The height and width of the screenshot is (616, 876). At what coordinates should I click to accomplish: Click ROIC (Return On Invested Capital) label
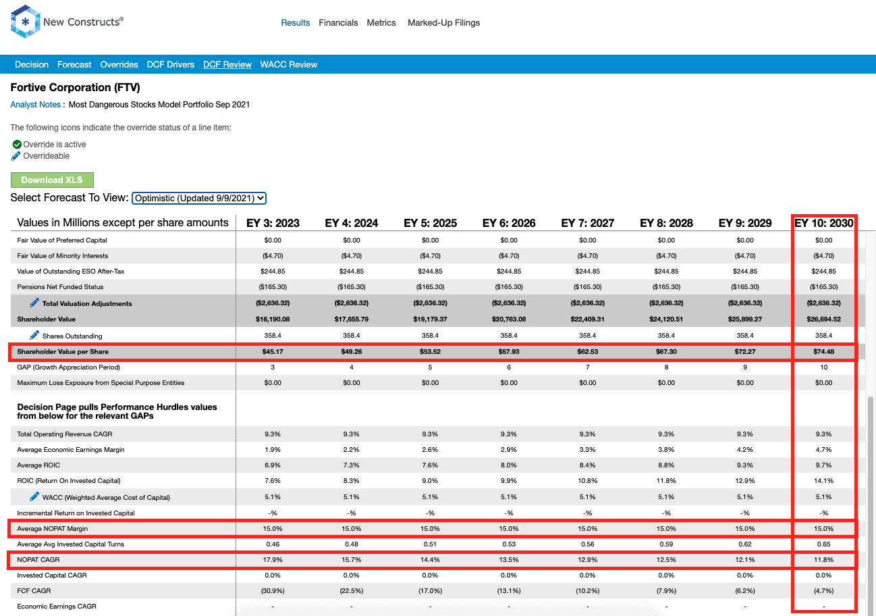pos(69,481)
